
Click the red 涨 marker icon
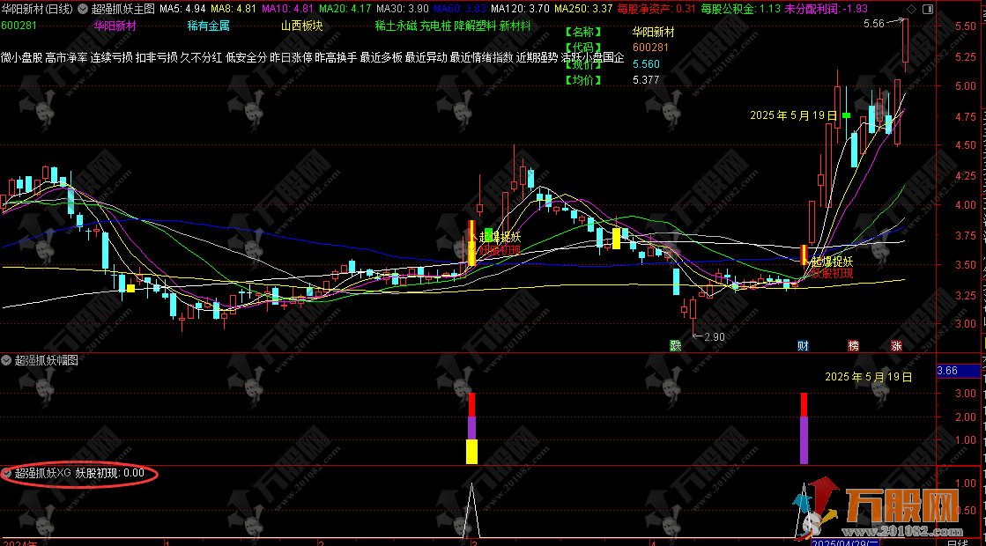click(896, 345)
